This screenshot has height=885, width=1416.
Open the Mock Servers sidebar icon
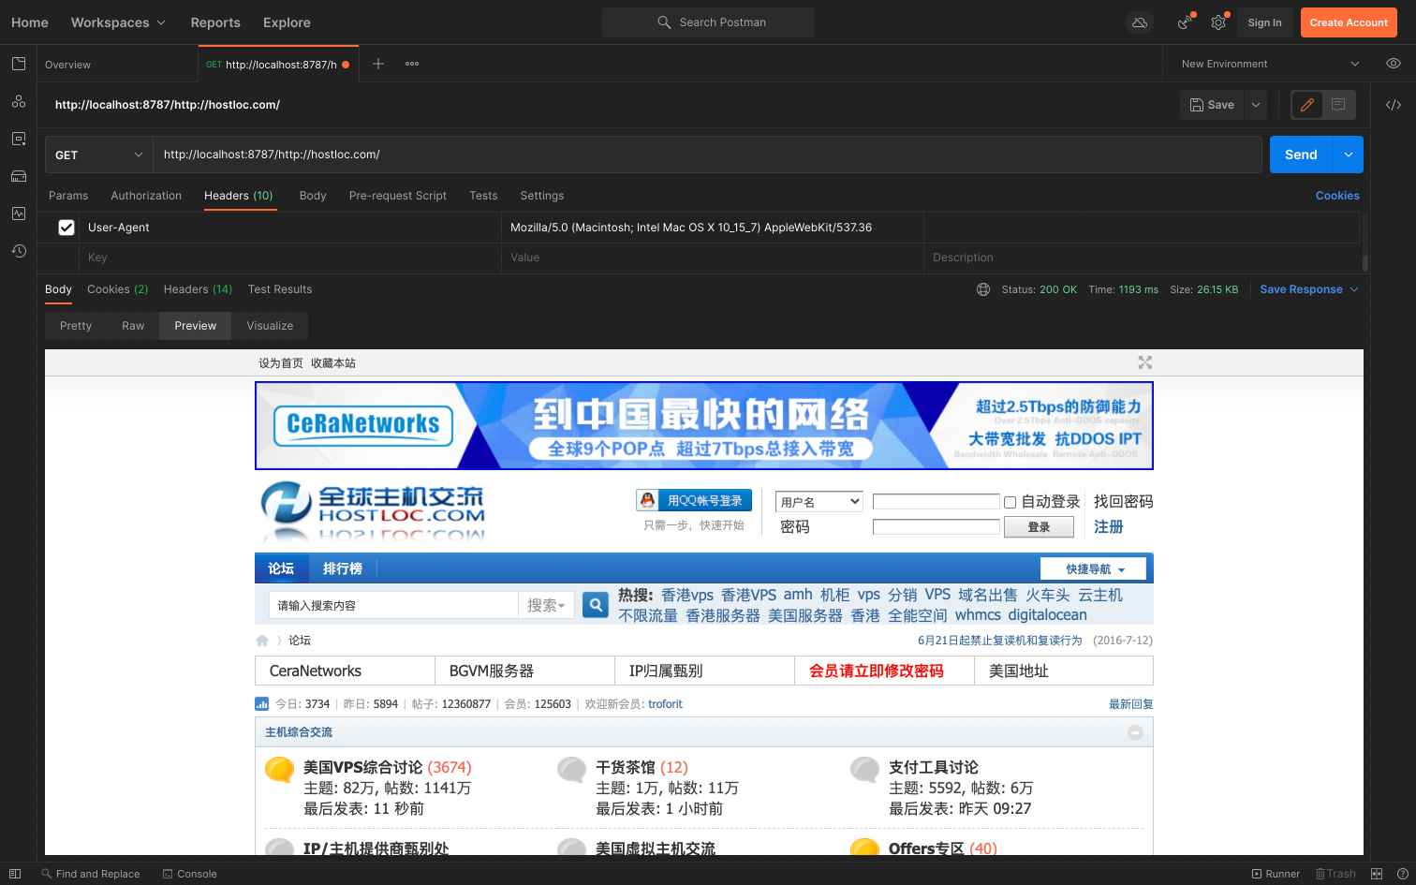19,176
